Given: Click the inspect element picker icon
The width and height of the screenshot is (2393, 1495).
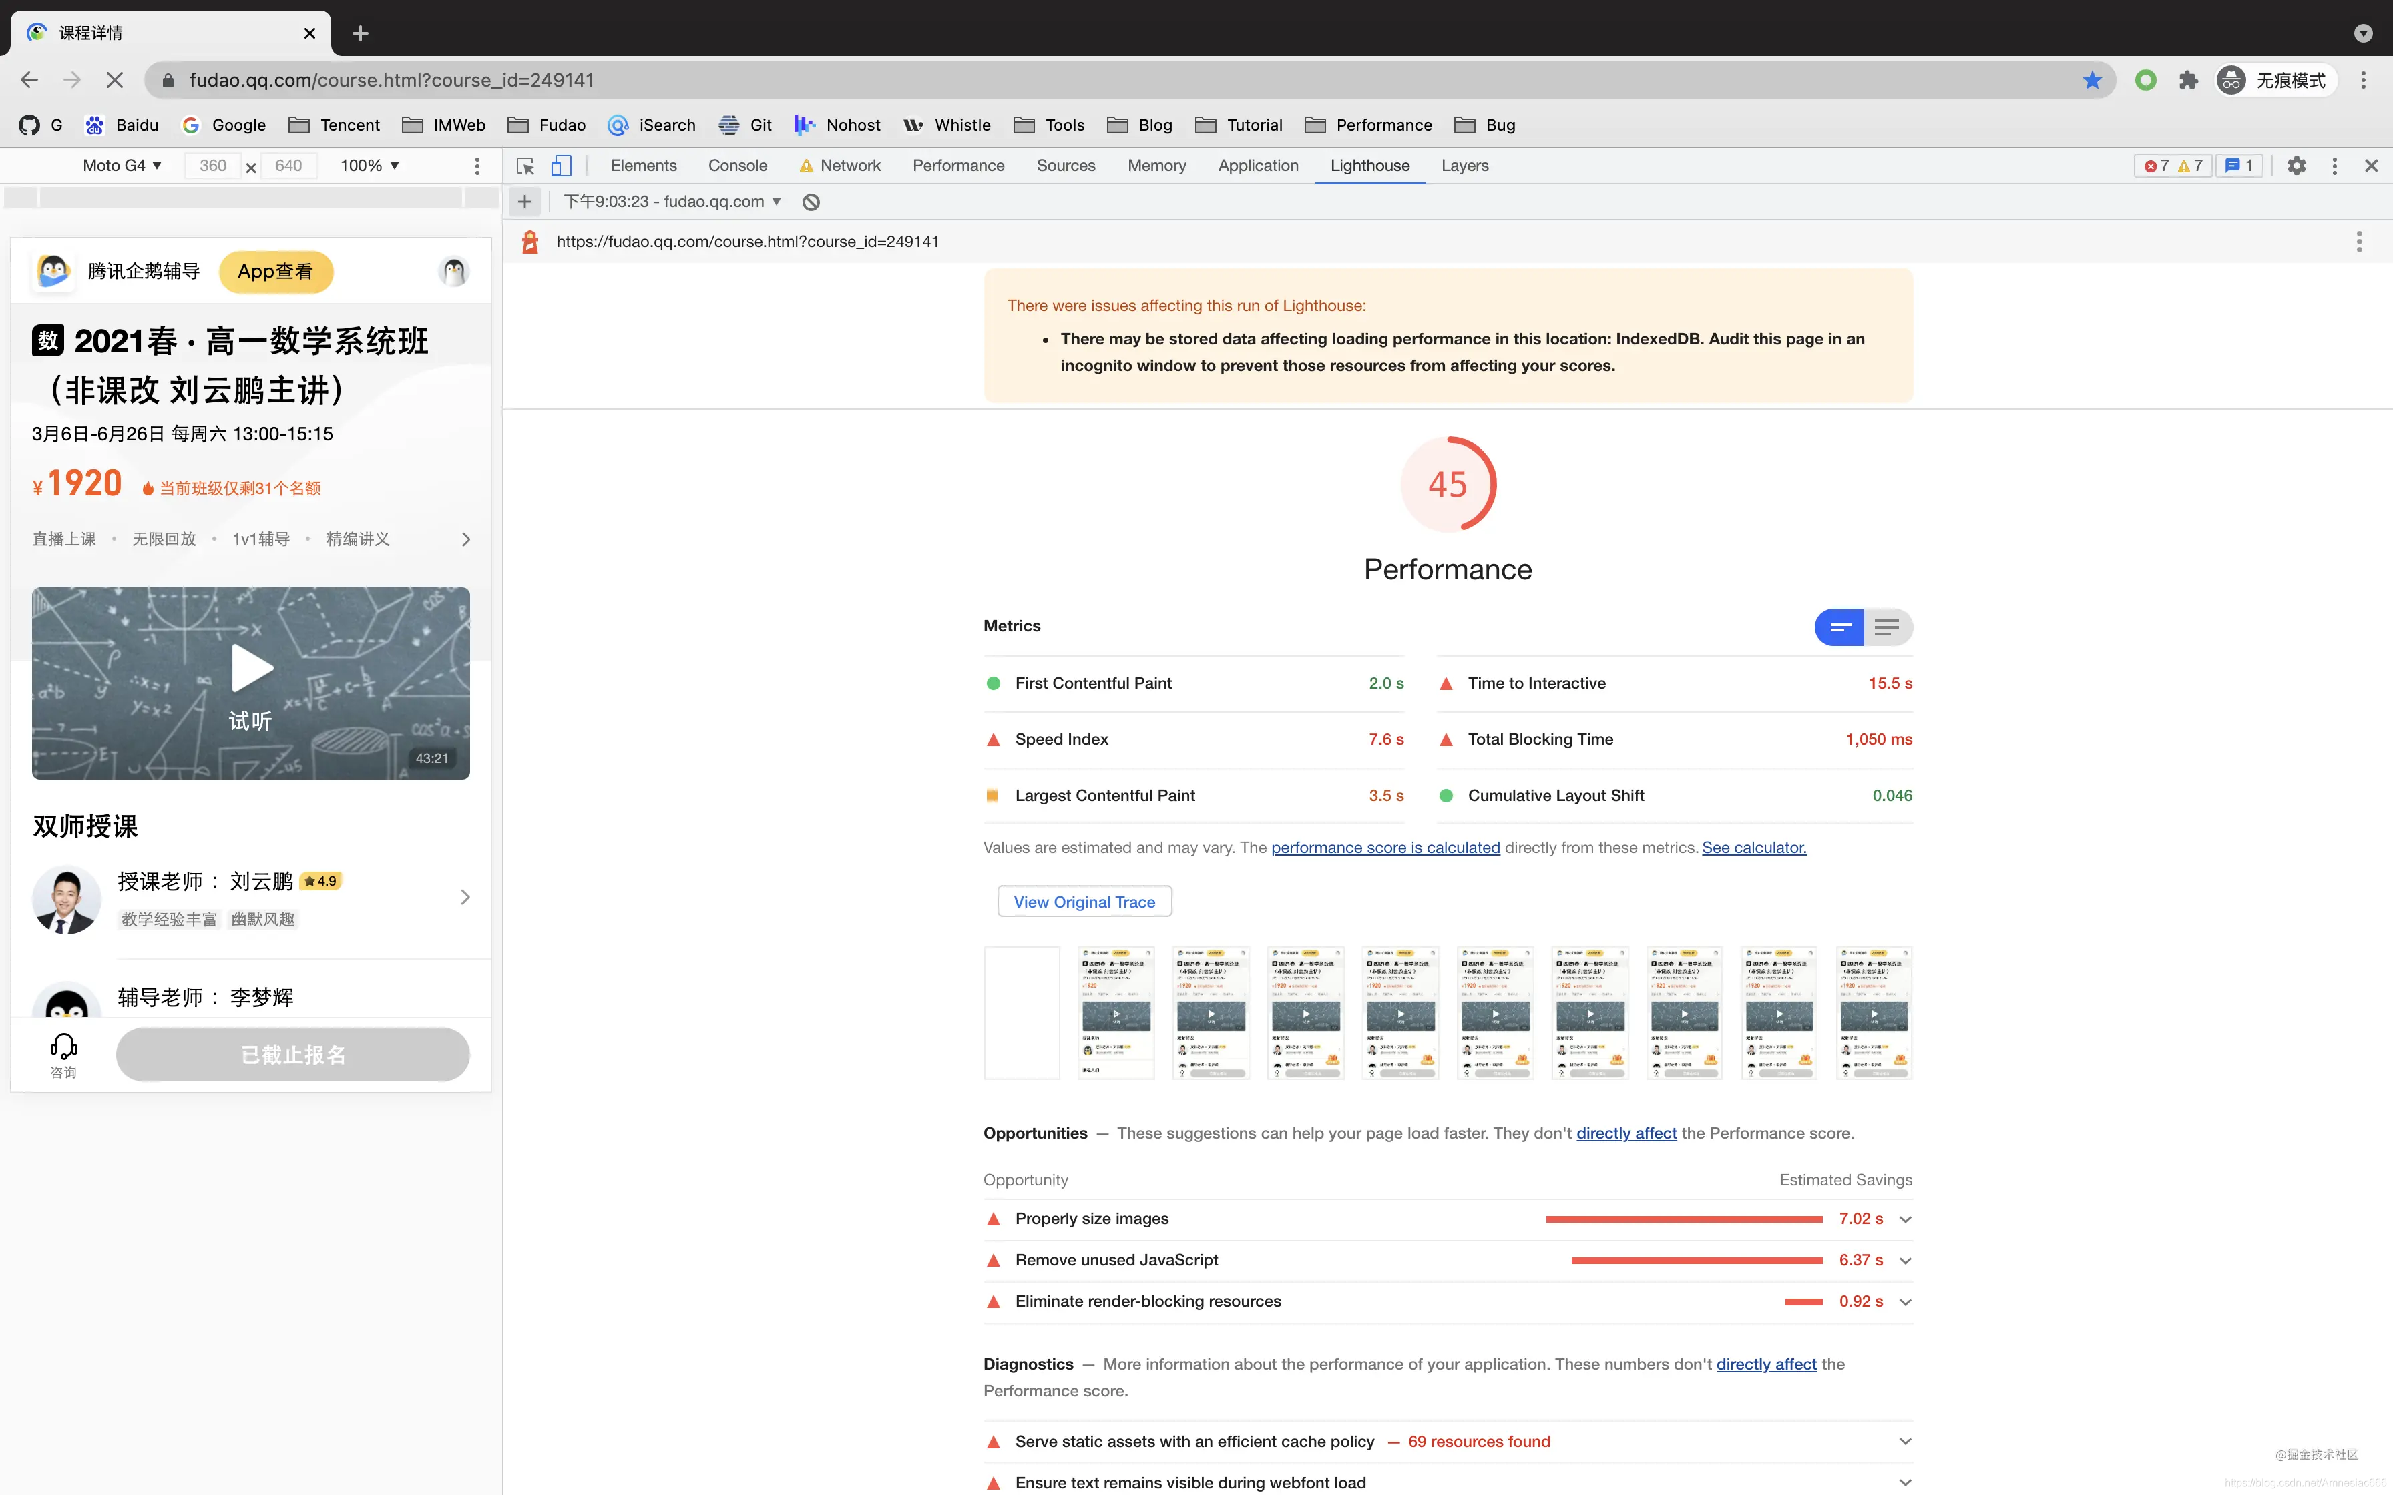Looking at the screenshot, I should point(525,166).
